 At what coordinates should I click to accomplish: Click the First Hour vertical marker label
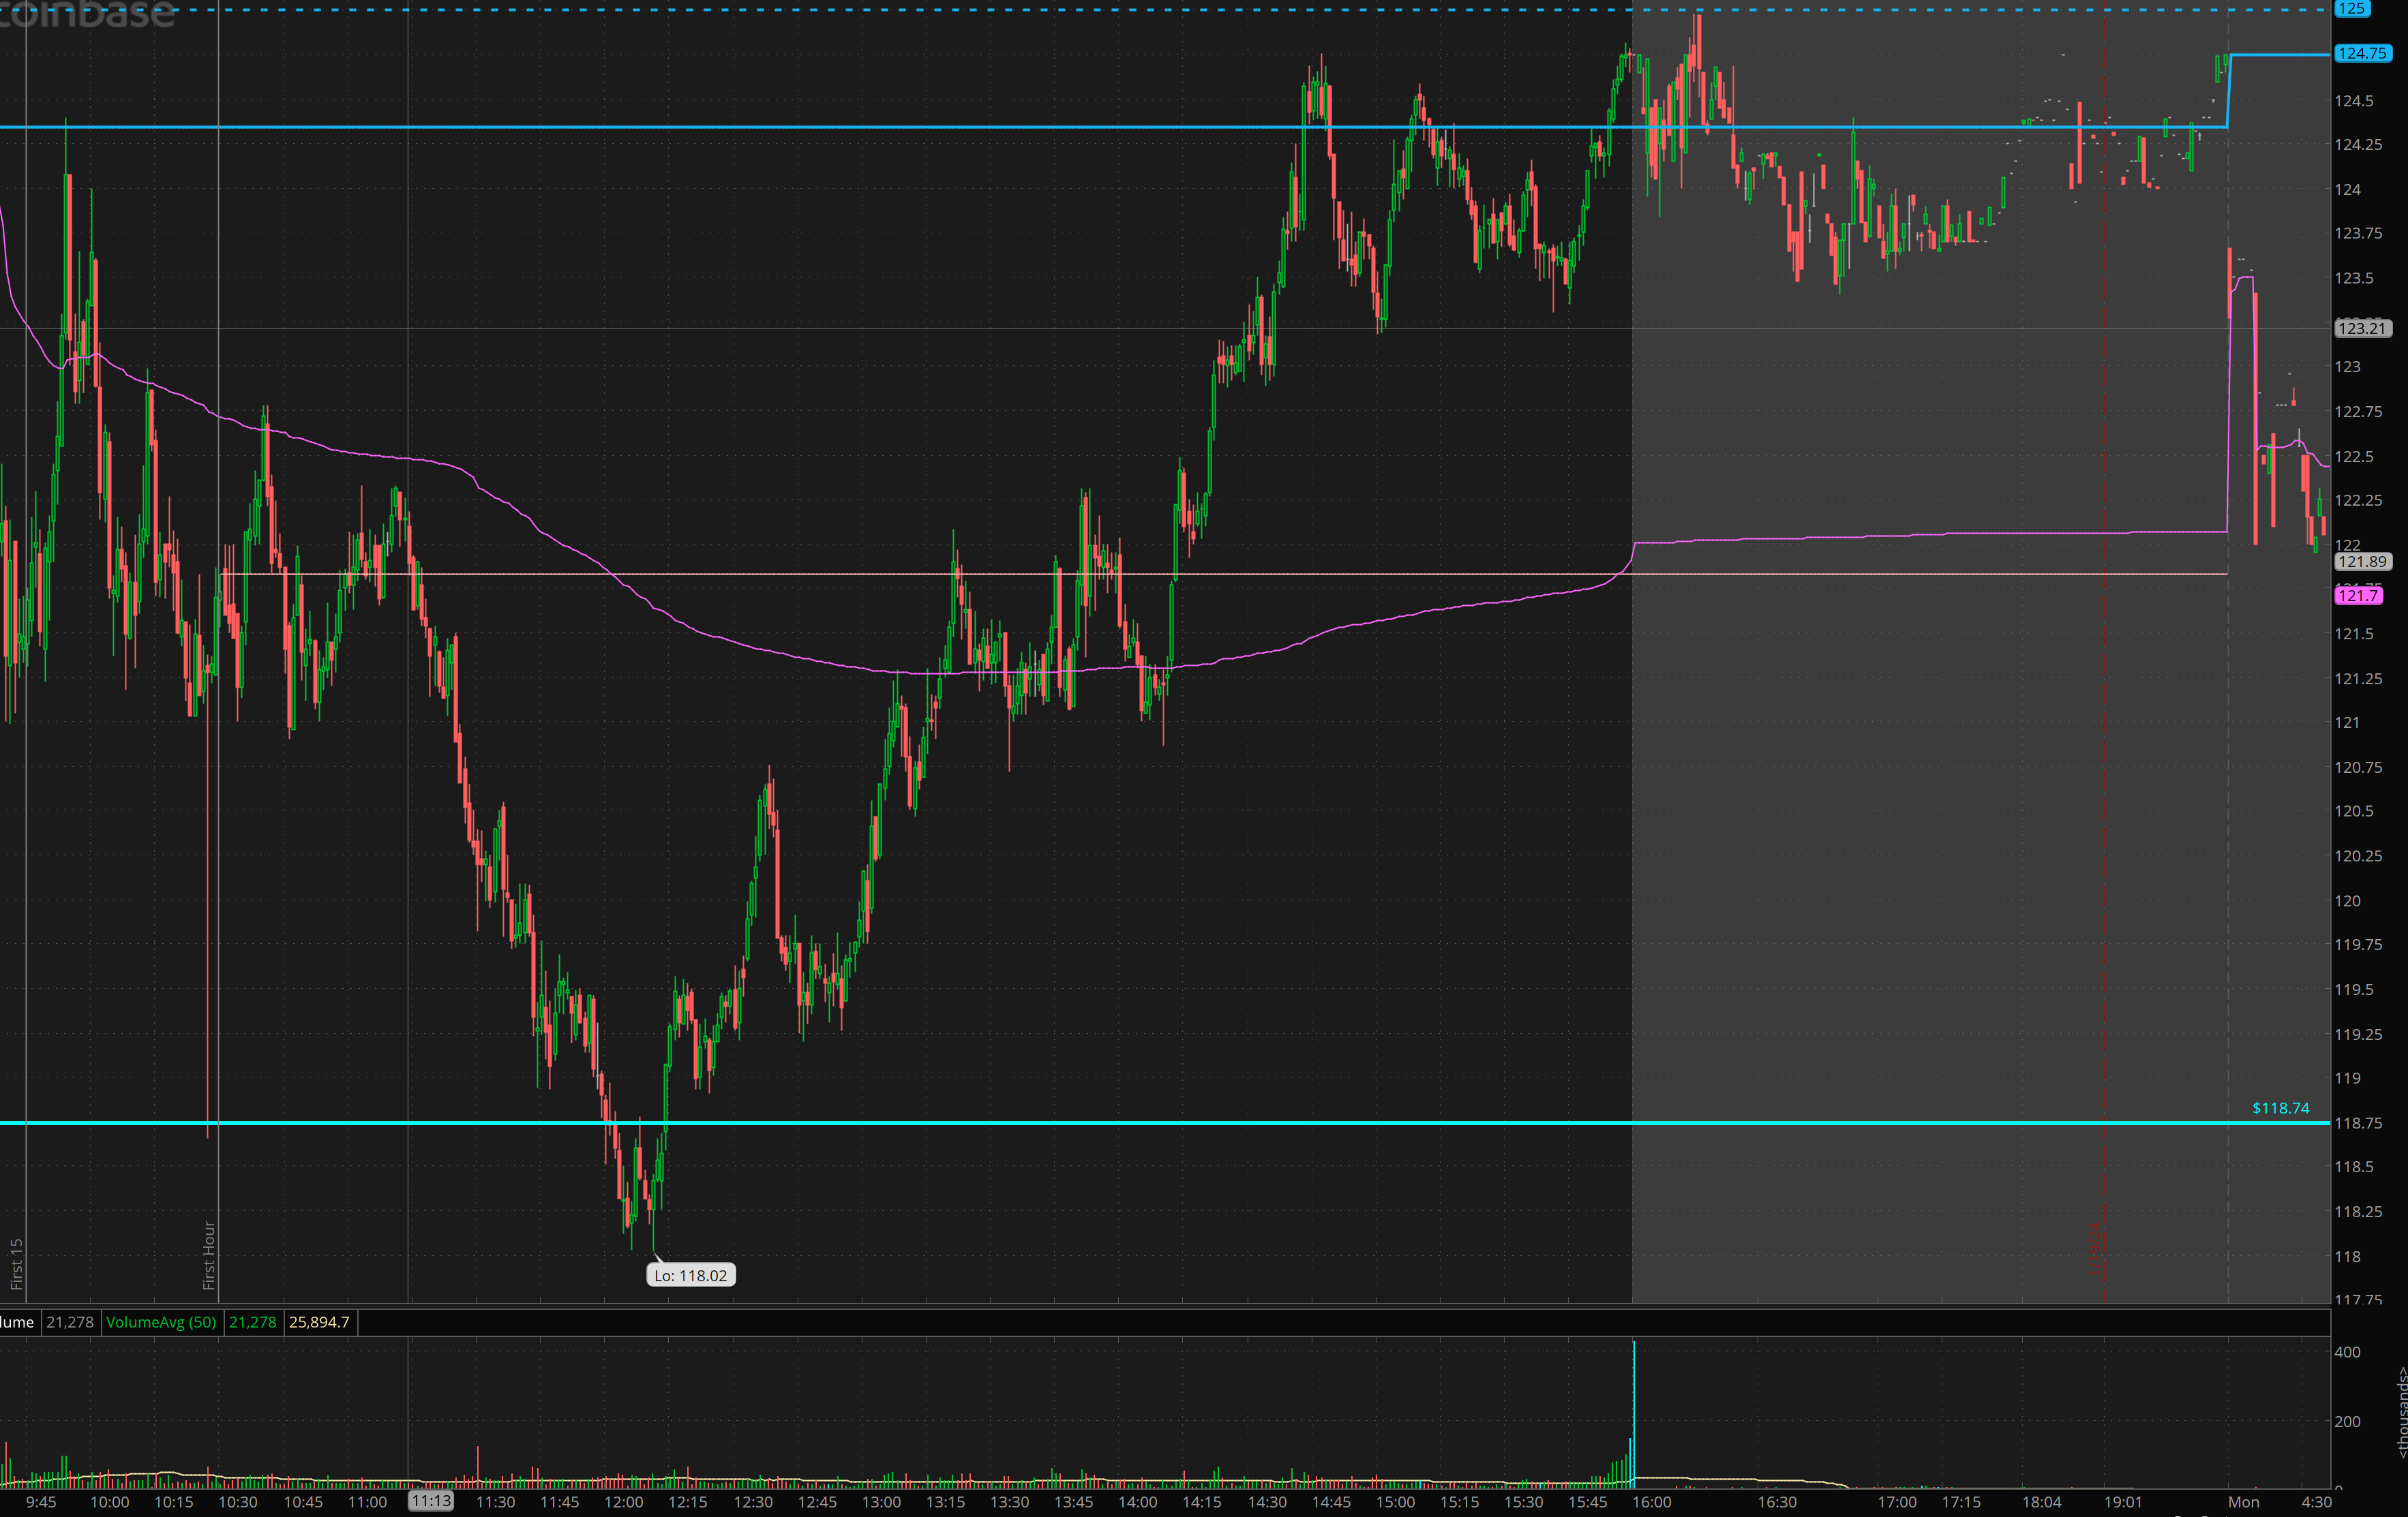(x=209, y=1254)
